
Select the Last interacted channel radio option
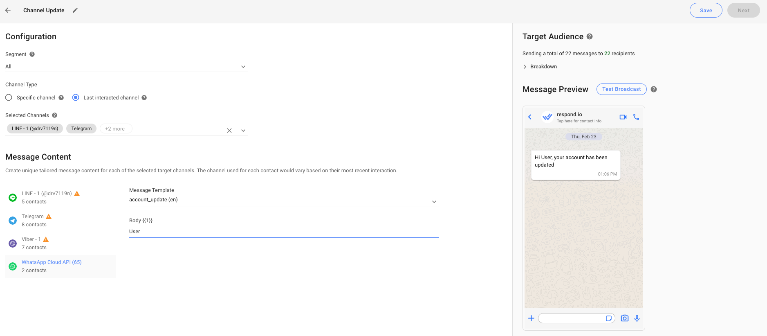pyautogui.click(x=76, y=97)
